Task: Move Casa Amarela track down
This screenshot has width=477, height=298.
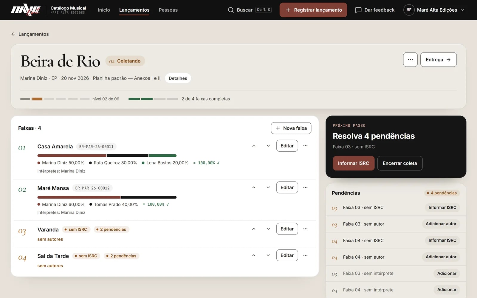Action: (268, 146)
